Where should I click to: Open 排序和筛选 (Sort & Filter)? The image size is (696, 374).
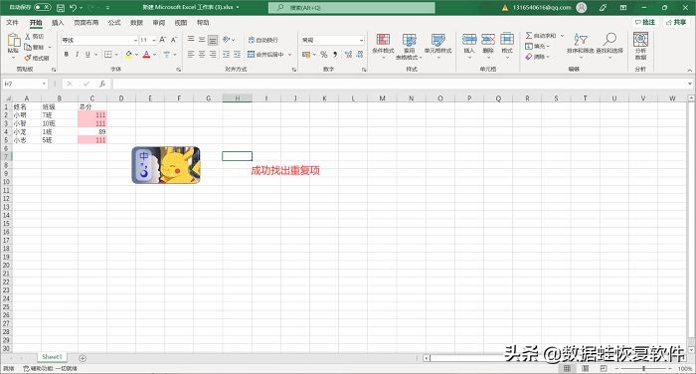coord(580,46)
